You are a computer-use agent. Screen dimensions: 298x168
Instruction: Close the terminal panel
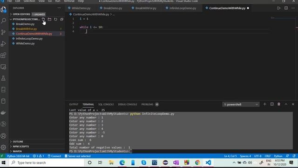[293, 104]
